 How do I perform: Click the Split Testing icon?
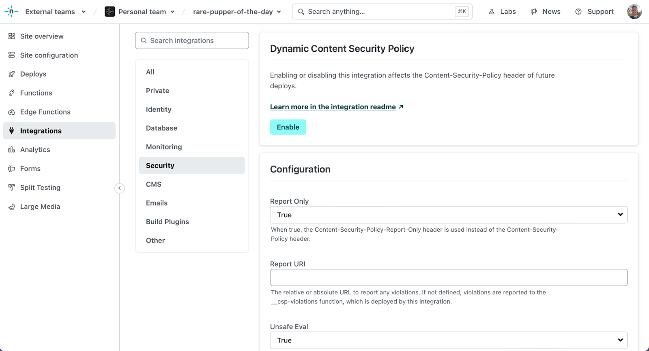coord(11,187)
